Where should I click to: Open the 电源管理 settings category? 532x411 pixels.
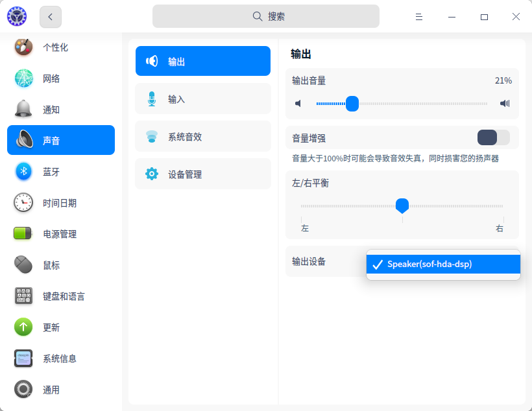(x=61, y=233)
